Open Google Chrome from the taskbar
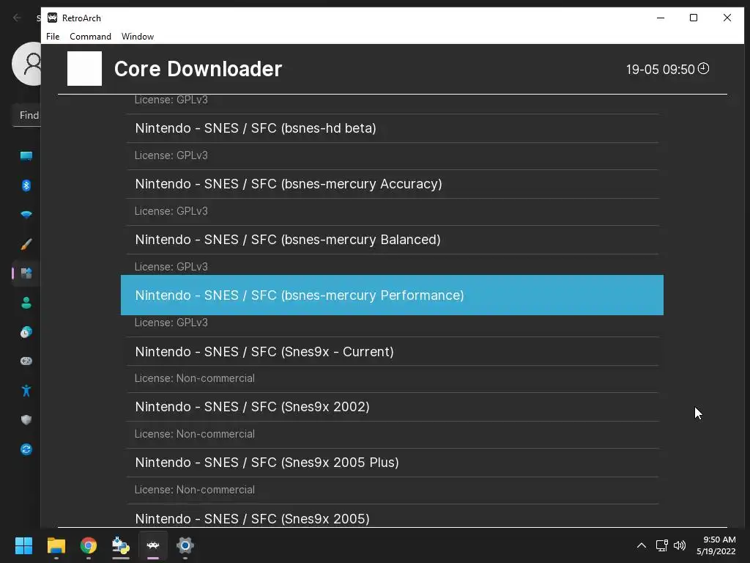750x563 pixels. 89,545
